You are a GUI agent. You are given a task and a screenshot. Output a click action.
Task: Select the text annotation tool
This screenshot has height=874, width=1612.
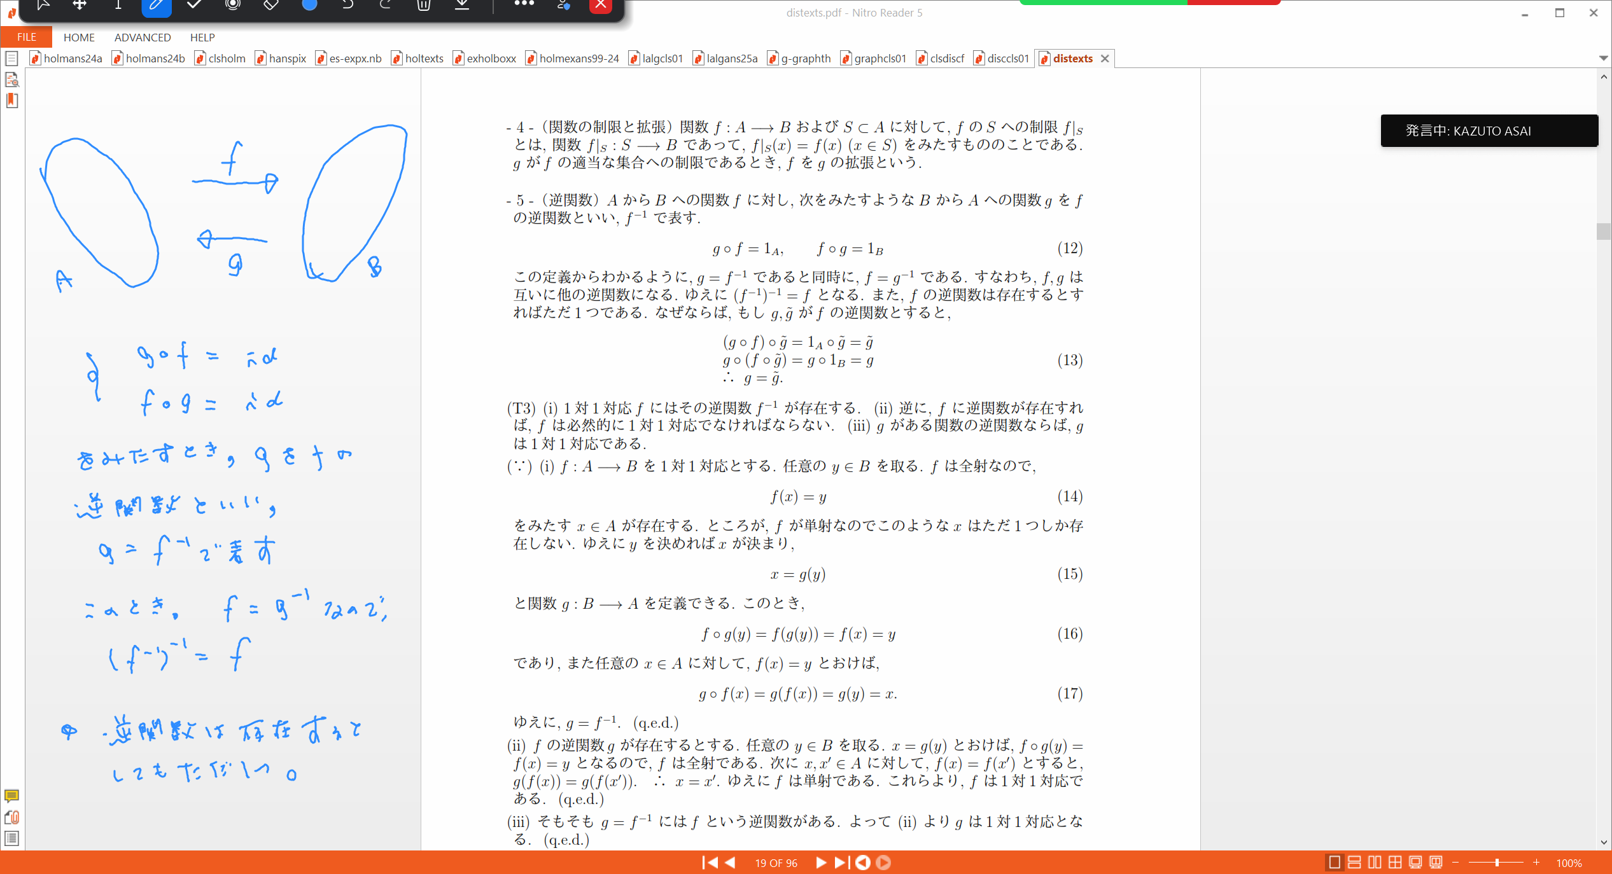118,5
